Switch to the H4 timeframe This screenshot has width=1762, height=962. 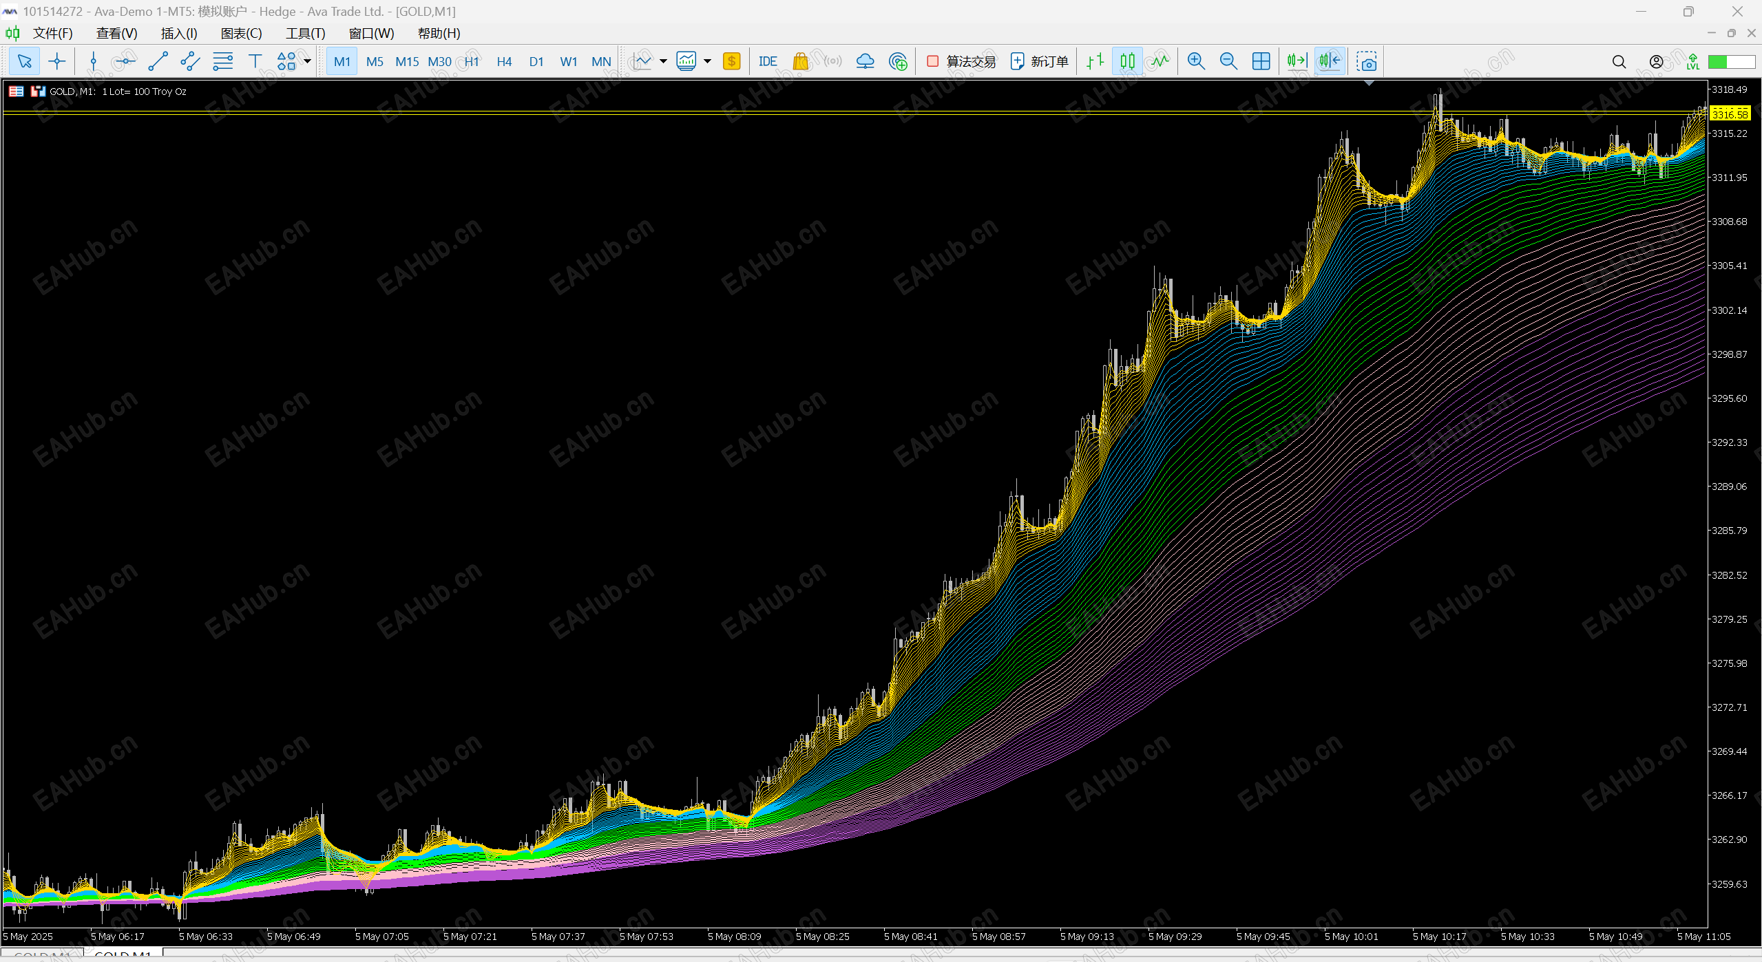504,61
